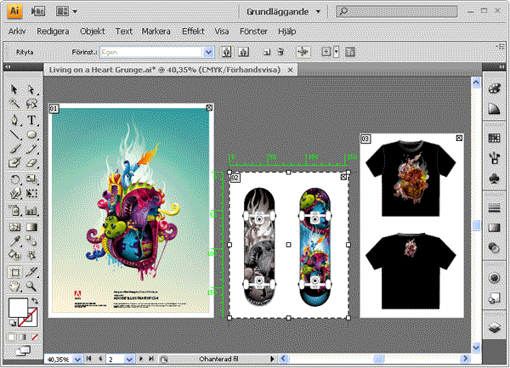Change screen mode at toolbox bottom
This screenshot has height=368, width=510.
(23, 351)
